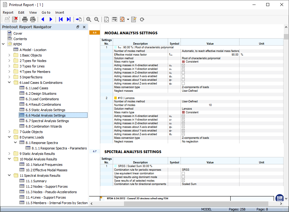This screenshot has height=212, width=289.
Task: Go to the previous page arrow
Action: pyautogui.click(x=43, y=19)
